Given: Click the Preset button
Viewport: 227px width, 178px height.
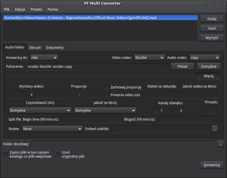Looking at the screenshot, I should coord(182,67).
